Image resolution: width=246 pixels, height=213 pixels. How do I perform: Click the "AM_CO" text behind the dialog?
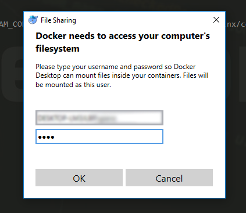coord(12,24)
